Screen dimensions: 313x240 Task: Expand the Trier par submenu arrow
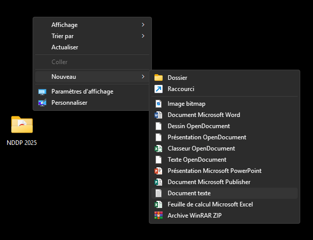point(143,36)
